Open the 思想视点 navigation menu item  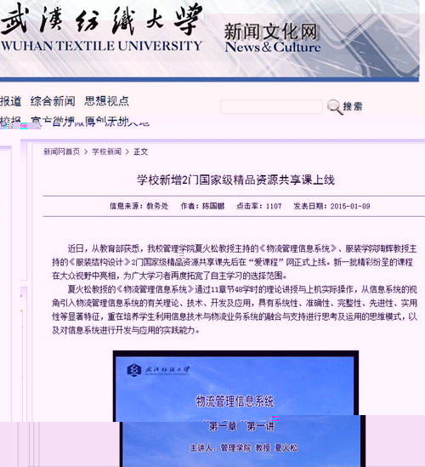(x=106, y=101)
